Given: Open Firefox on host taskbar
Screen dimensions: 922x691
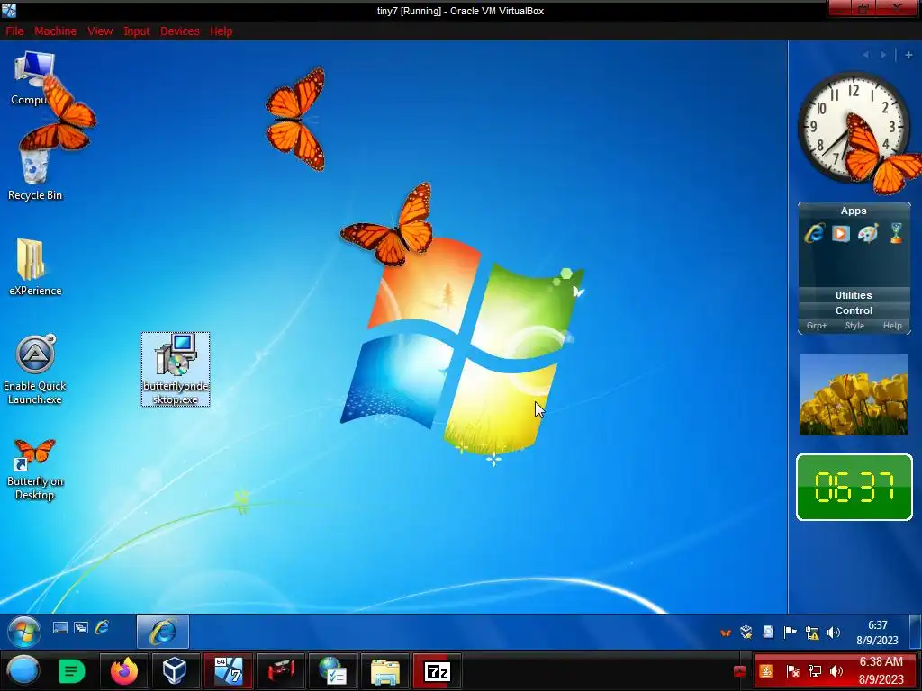Looking at the screenshot, I should (124, 670).
